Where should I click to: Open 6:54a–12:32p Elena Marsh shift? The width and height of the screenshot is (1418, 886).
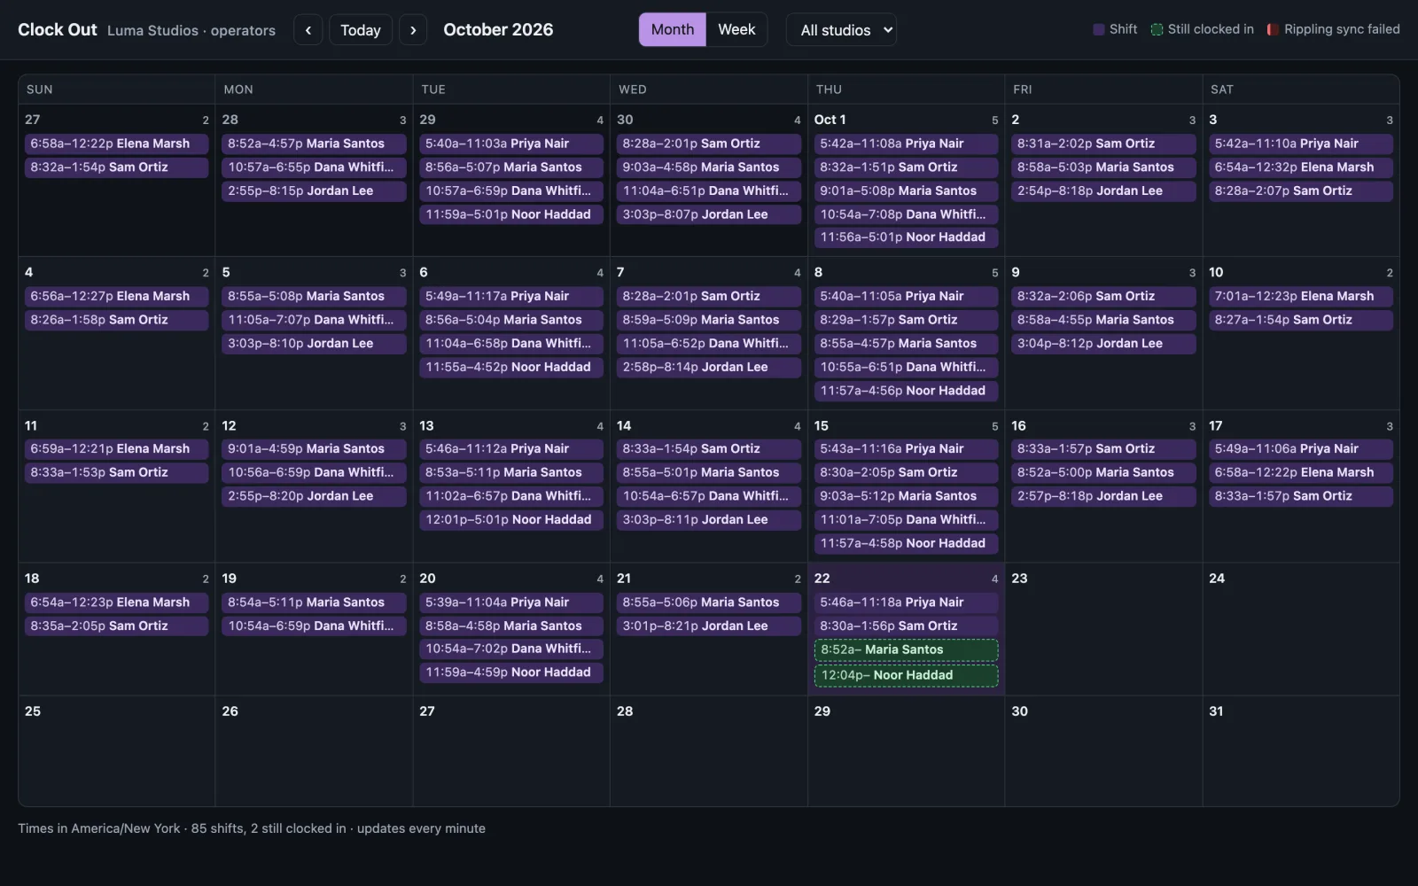coord(1301,167)
